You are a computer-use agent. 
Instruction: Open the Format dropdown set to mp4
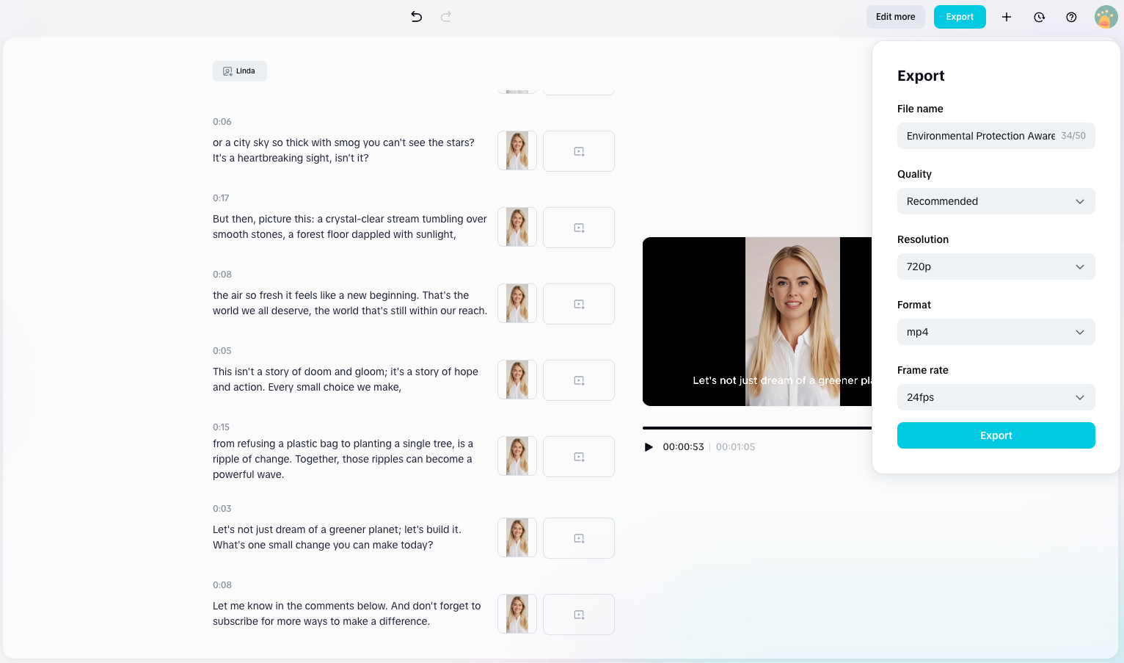point(996,332)
